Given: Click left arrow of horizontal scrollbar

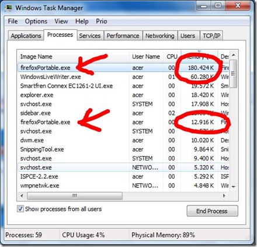Looking at the screenshot, I should tap(22, 195).
